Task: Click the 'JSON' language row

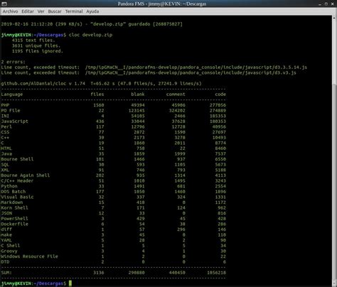Action: coord(113,213)
